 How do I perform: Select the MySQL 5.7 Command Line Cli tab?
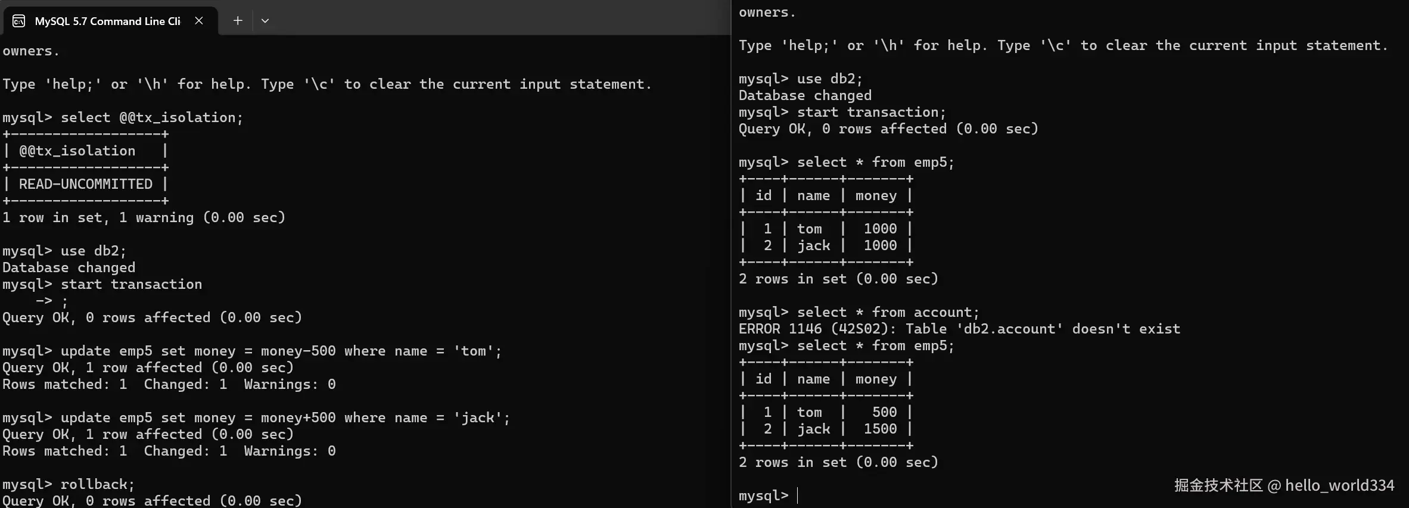pyautogui.click(x=107, y=21)
